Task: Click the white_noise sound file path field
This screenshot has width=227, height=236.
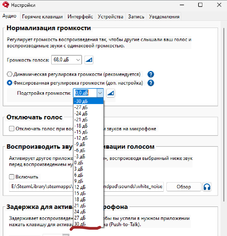Action: (x=86, y=187)
